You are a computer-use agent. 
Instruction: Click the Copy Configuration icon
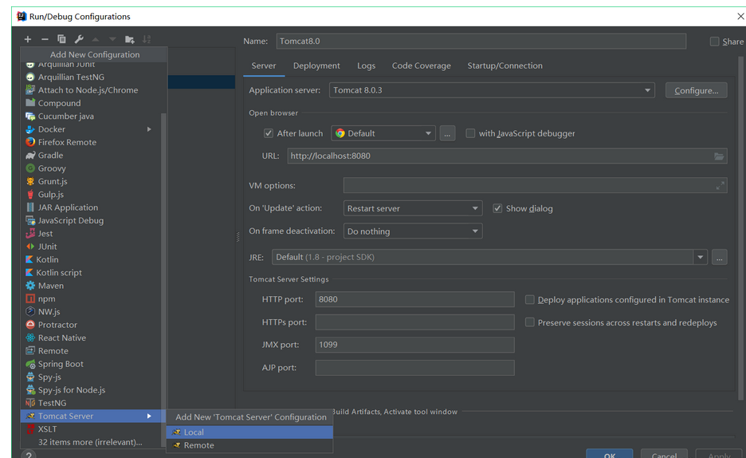click(x=61, y=39)
